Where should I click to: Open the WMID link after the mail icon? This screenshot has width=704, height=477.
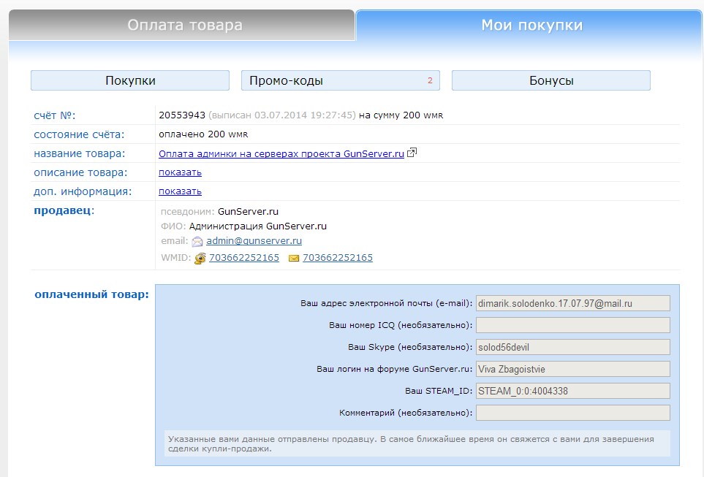pos(338,258)
